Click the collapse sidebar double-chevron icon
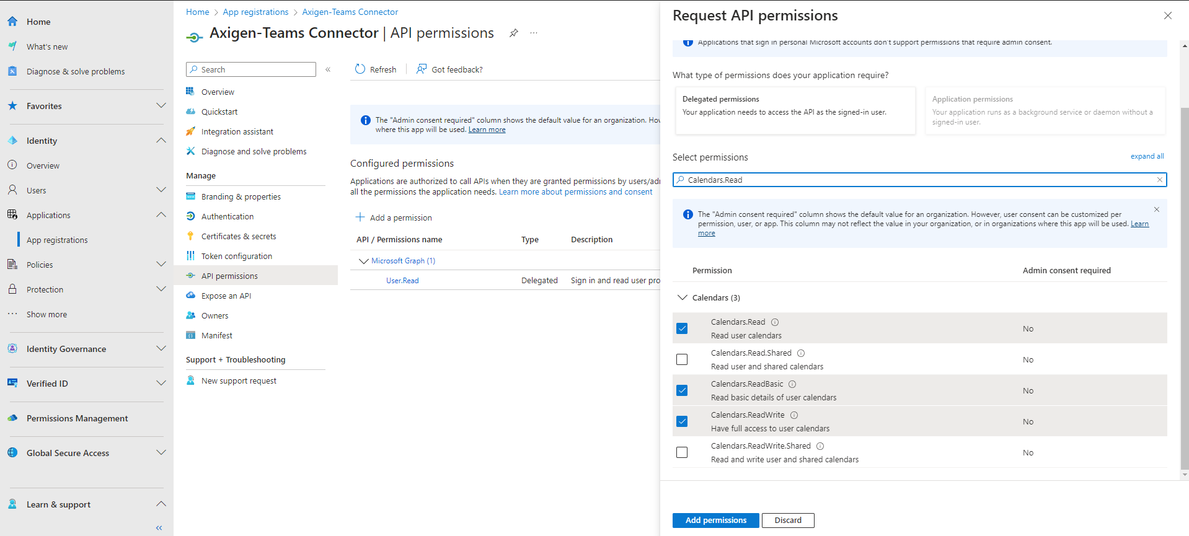This screenshot has width=1189, height=536. pos(159,528)
